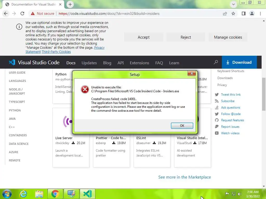This screenshot has height=199, width=266.
Task: Click Follow @code link
Action: pyautogui.click(x=231, y=114)
